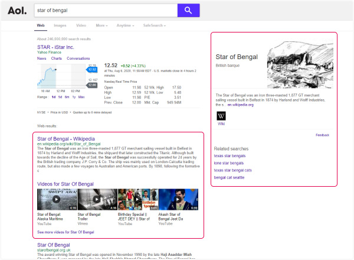Viewport: 354px width, 260px height.
Task: Open the Anytime filter dropdown
Action: [125, 25]
